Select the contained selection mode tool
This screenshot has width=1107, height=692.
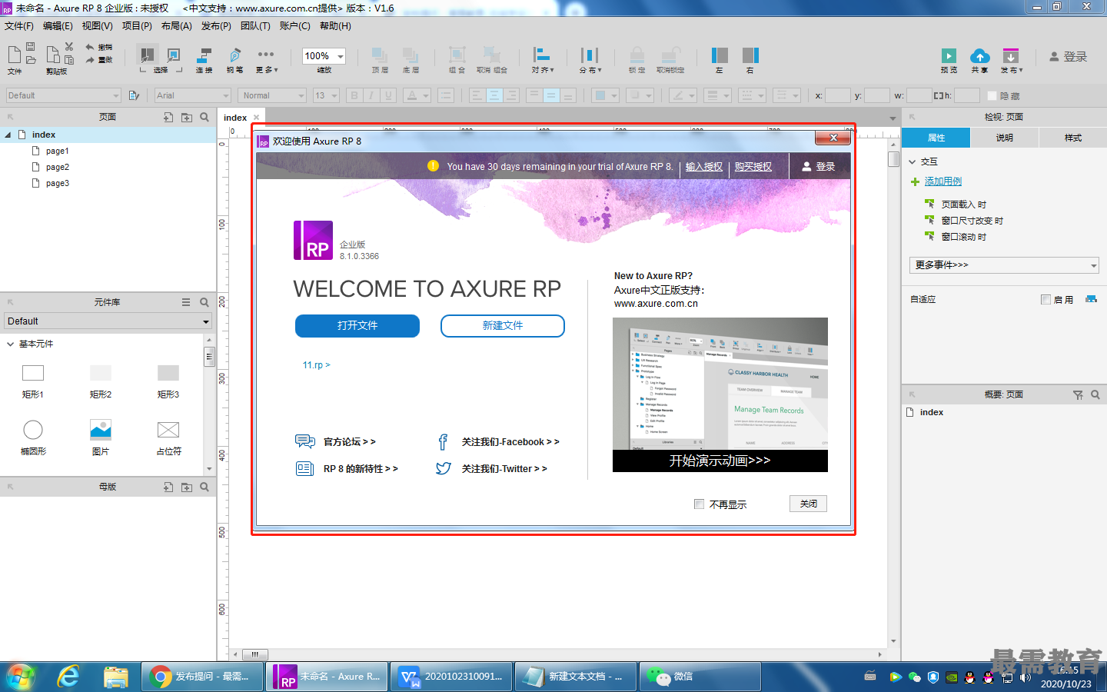[174, 55]
